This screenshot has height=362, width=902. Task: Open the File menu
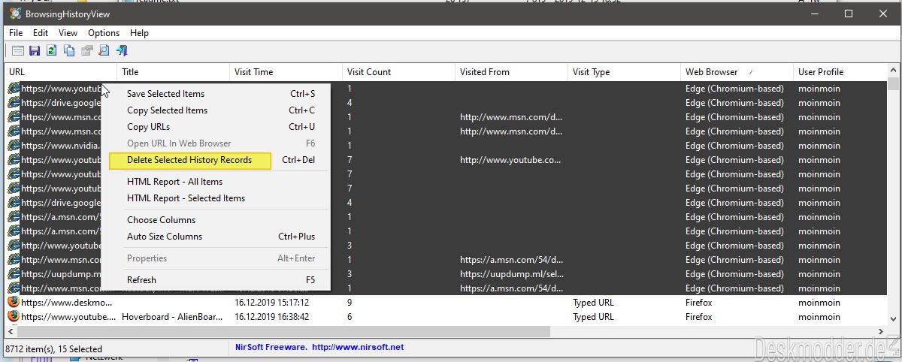[16, 33]
